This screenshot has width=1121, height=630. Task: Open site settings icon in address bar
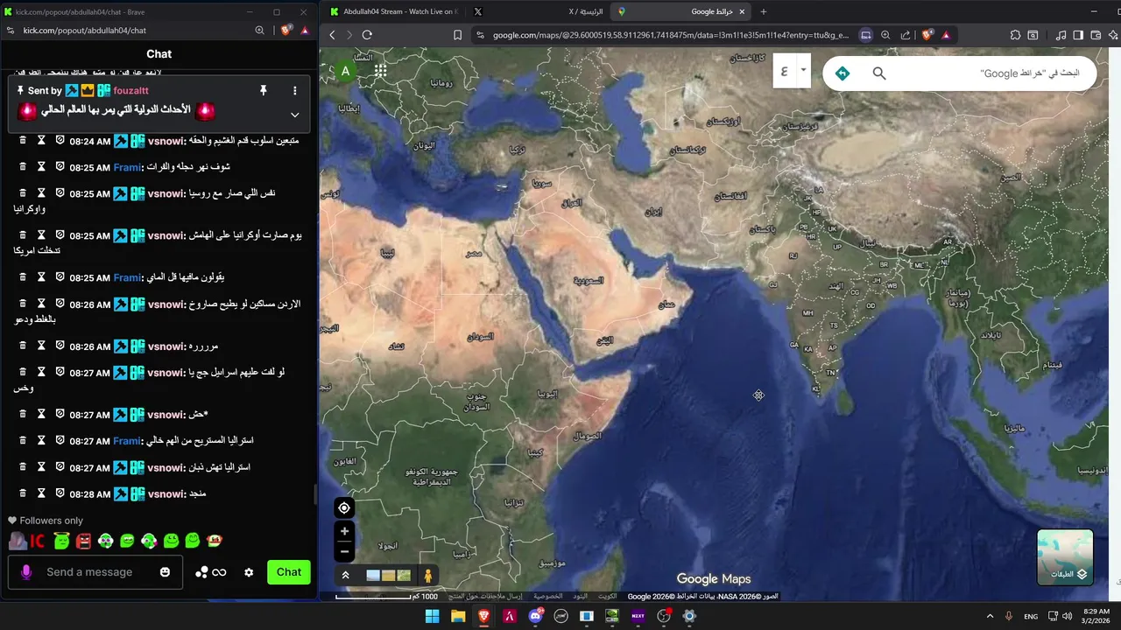pos(479,35)
